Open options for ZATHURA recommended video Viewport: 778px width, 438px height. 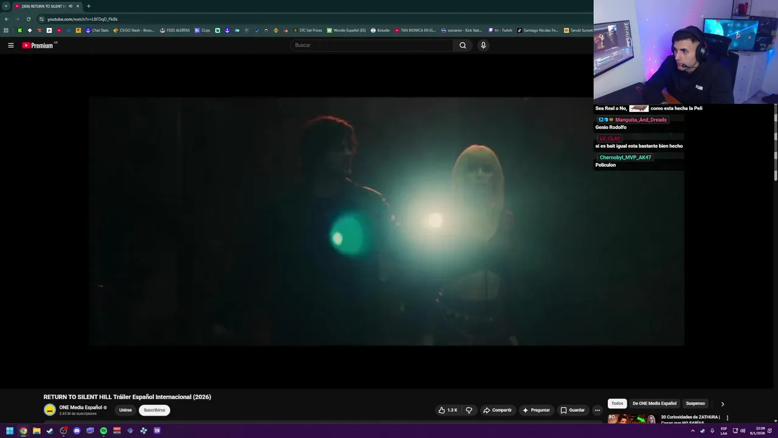click(727, 418)
